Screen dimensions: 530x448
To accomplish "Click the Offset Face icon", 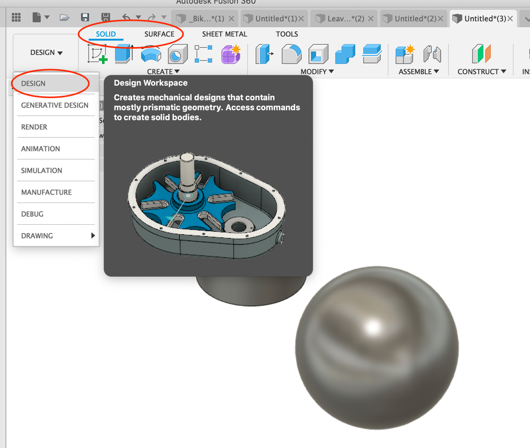I will tap(372, 54).
